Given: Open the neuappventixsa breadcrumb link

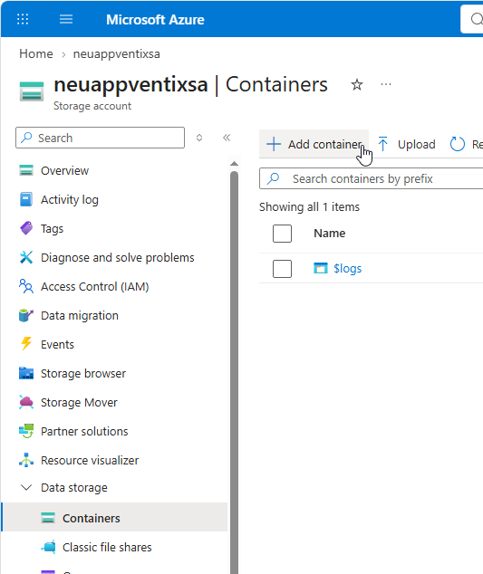Looking at the screenshot, I should [x=117, y=53].
